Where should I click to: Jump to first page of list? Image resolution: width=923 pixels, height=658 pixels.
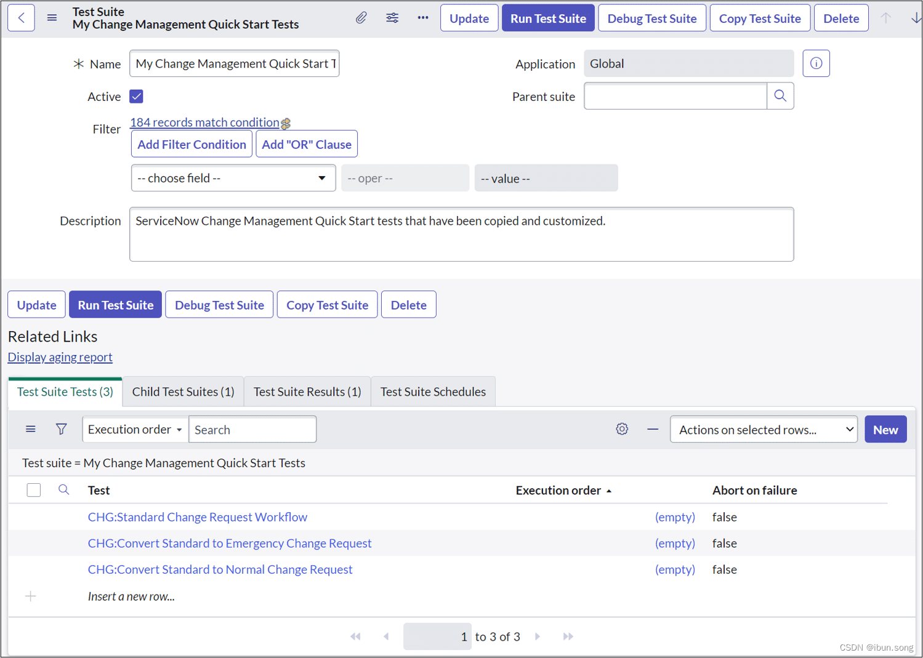pyautogui.click(x=356, y=636)
